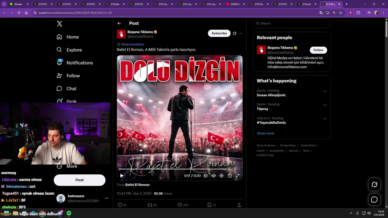The width and height of the screenshot is (388, 218).
Task: Open Spotify from the taskbar
Action: 69,213
